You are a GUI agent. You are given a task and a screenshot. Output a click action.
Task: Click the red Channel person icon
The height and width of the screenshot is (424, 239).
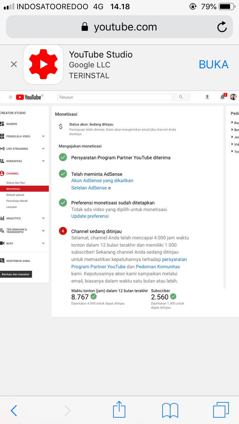[2, 173]
